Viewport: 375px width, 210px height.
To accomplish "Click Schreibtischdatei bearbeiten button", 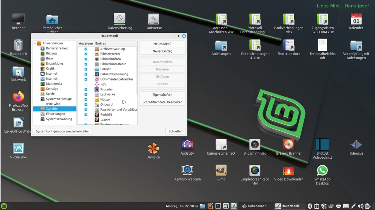I will [x=162, y=102].
